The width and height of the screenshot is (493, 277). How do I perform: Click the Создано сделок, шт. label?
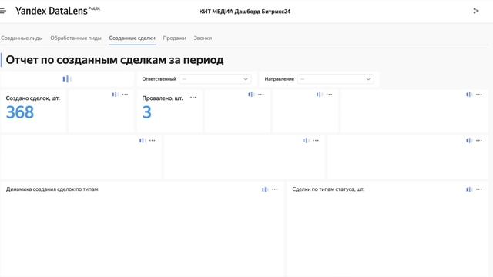(32, 98)
